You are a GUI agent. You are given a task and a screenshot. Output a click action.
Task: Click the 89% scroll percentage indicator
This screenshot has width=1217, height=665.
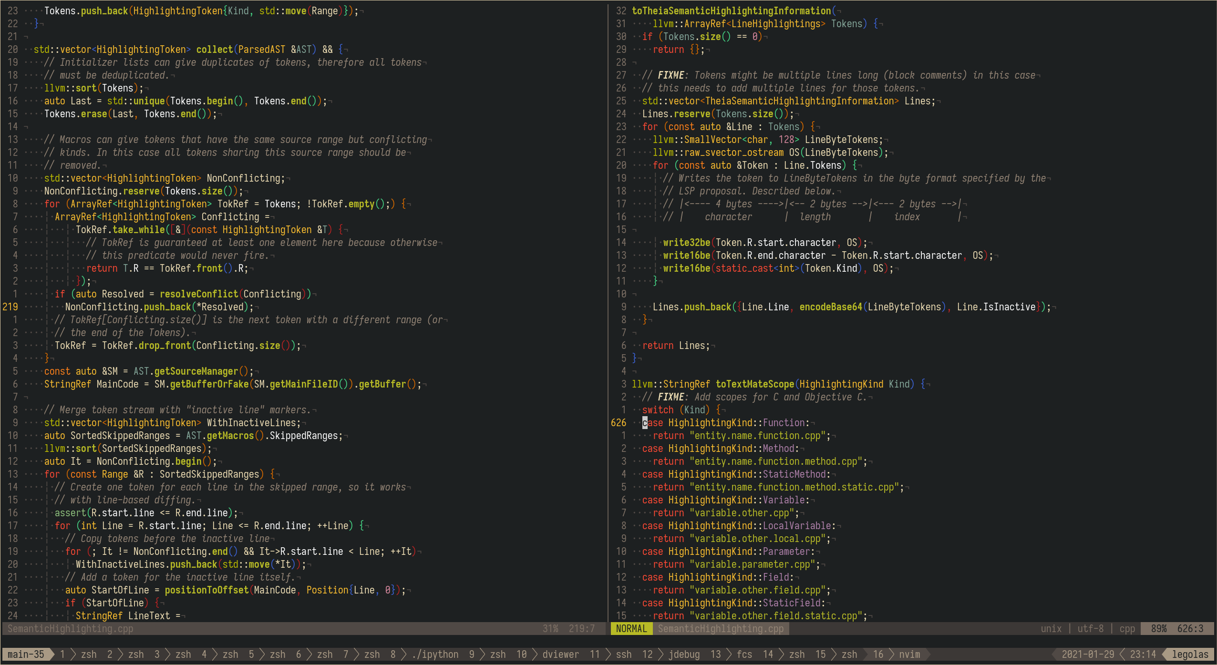[x=1158, y=628]
